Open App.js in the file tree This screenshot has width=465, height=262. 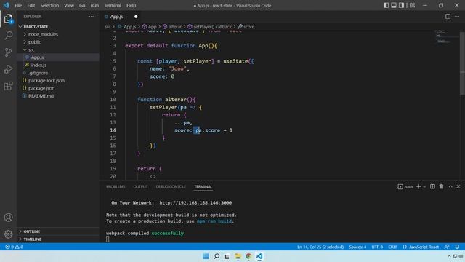59,57
